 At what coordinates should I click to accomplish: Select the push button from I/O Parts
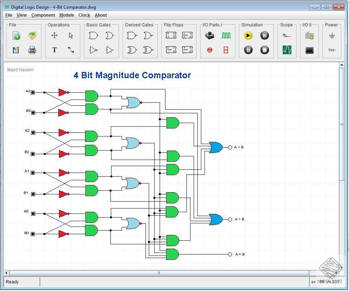209,35
